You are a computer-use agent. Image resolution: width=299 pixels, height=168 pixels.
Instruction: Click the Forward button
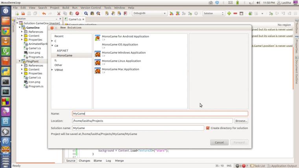click(x=239, y=142)
